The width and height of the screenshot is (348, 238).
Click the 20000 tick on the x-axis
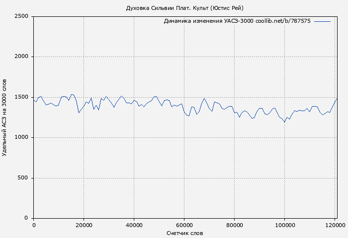(x=84, y=225)
